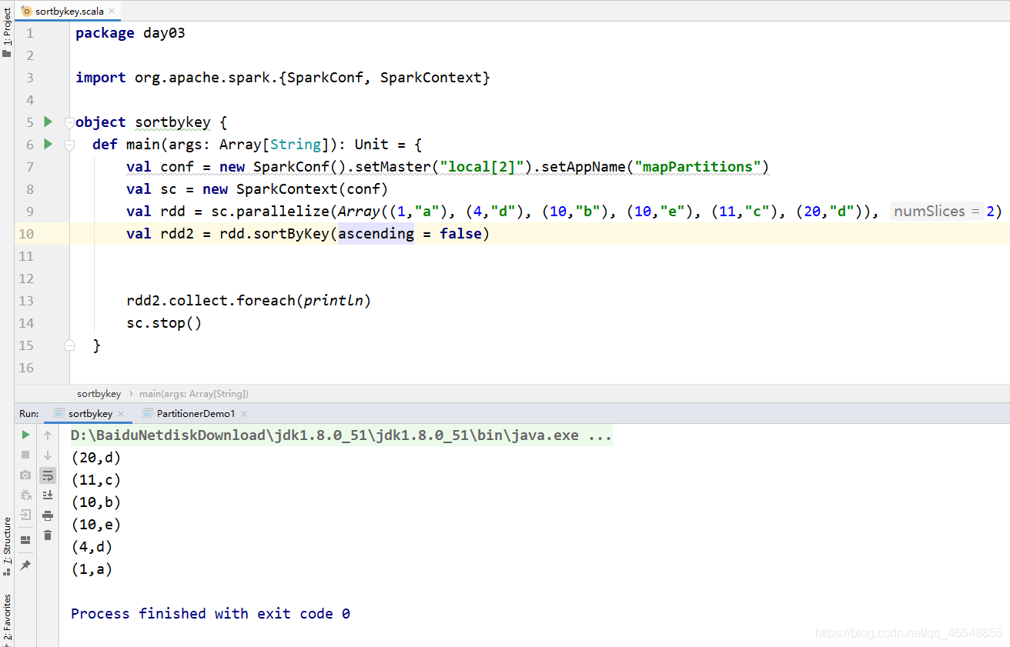Click the main(args: Array[String]) breadcrumb
The image size is (1010, 647).
tap(193, 394)
